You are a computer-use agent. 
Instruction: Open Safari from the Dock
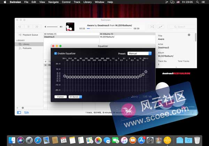pos(38,140)
